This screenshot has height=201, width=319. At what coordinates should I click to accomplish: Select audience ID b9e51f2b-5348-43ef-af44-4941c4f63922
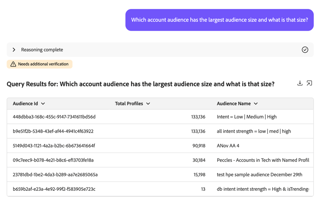(x=53, y=131)
